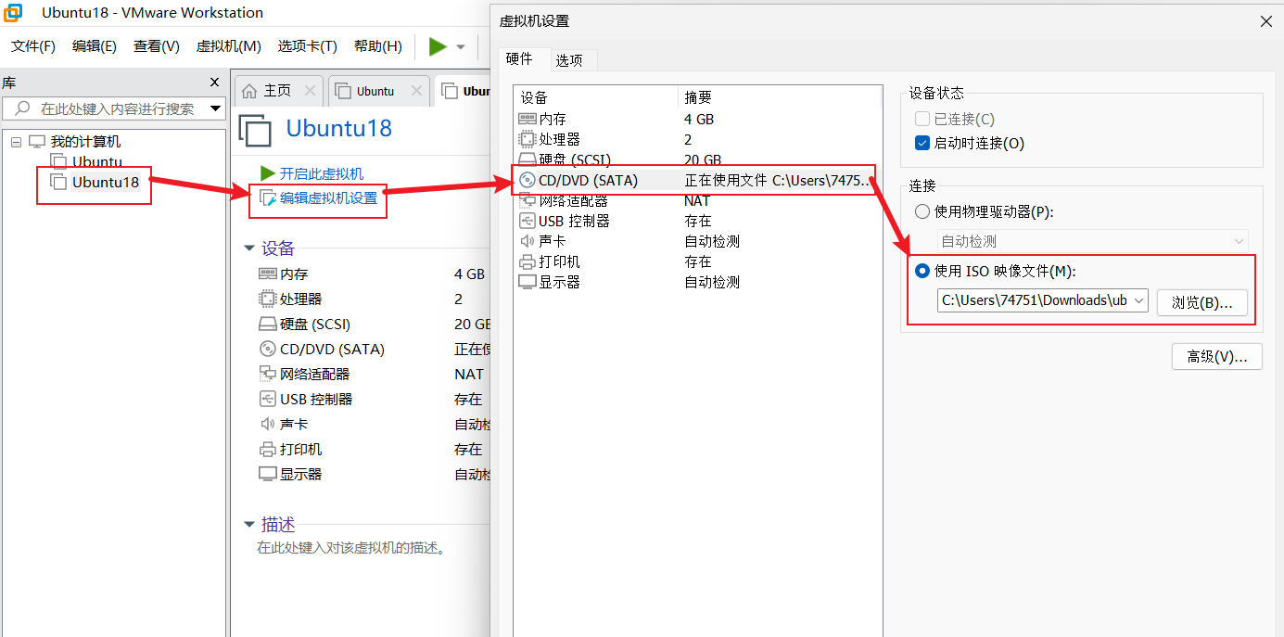Click the green Power On play icon
The width and height of the screenshot is (1284, 637).
tap(438, 46)
